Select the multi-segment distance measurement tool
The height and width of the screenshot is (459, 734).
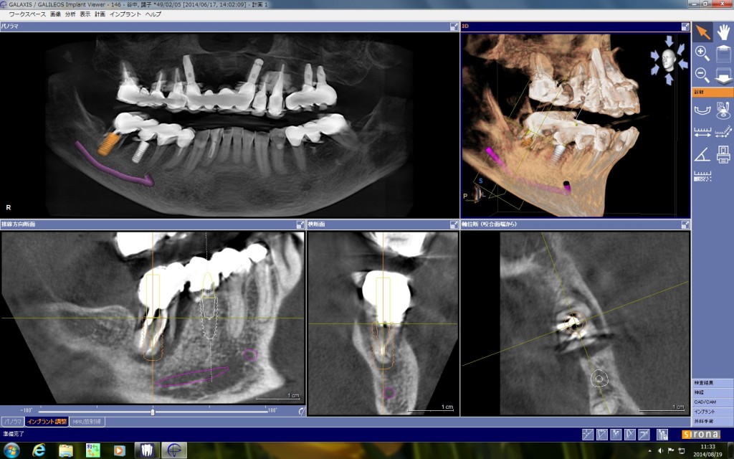click(723, 133)
